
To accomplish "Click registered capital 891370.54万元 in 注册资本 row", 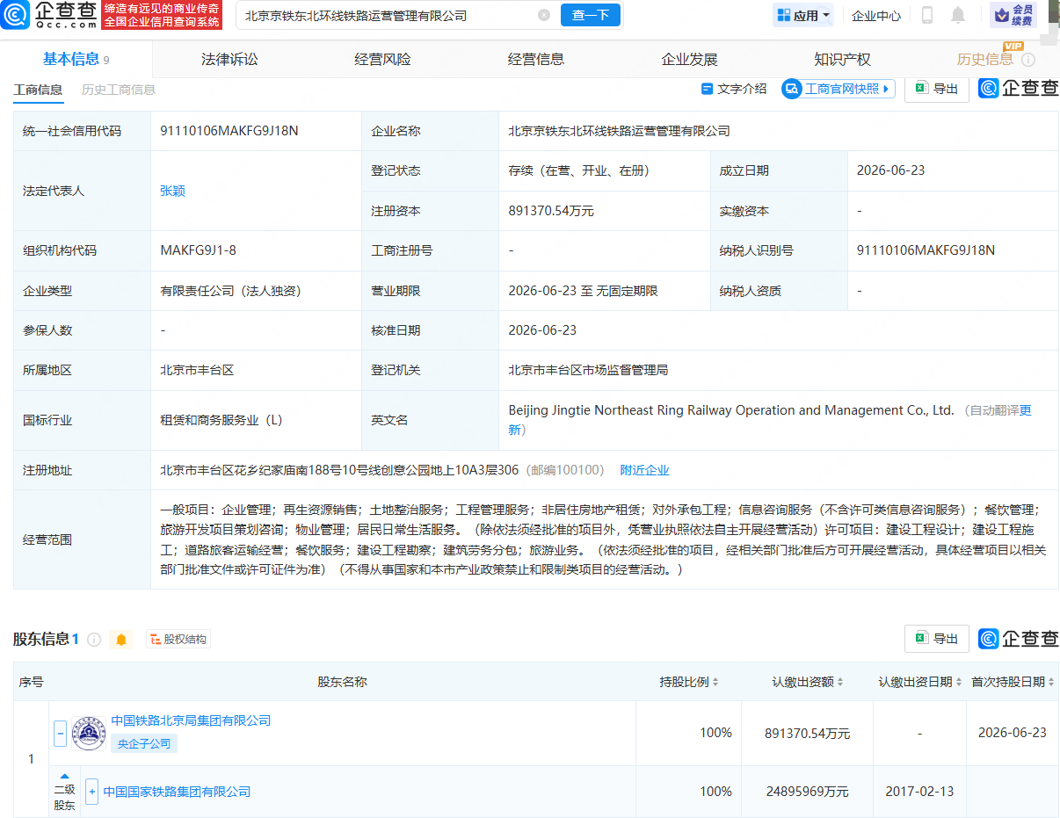I will 551,211.
